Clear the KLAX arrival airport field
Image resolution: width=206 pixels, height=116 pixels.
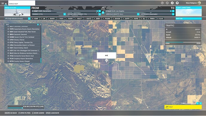171,11
